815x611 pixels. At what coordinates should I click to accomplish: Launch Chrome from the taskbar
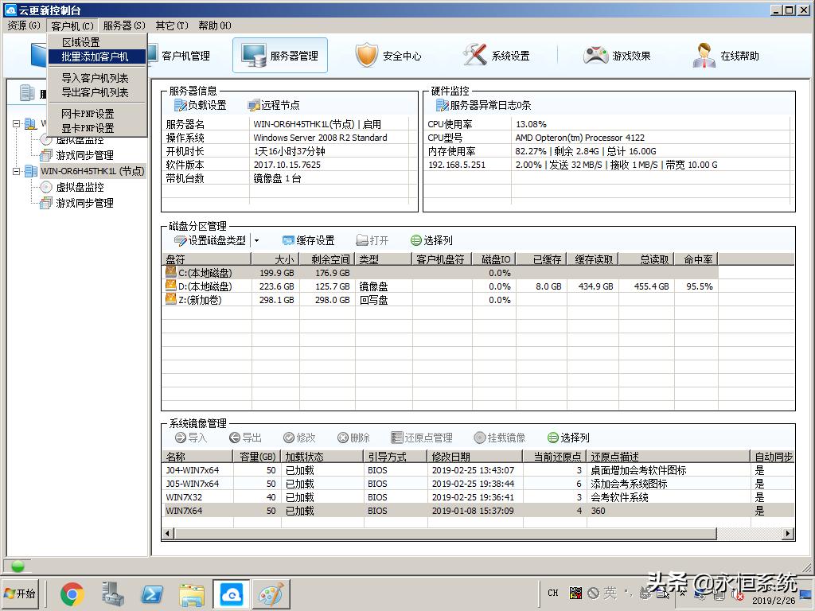pos(72,593)
